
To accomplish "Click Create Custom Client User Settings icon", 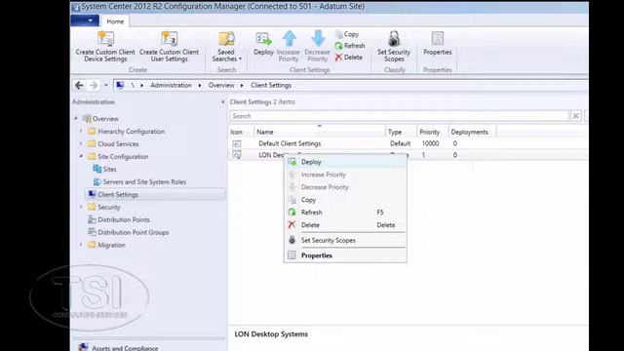I will tap(169, 39).
